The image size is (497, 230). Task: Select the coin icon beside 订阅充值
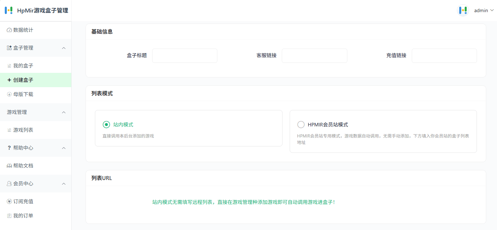click(9, 201)
